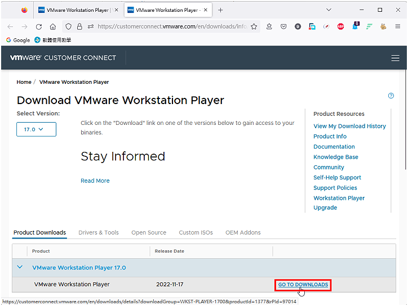The width and height of the screenshot is (408, 306).
Task: Click the round red-white extension icon
Action: point(326,26)
